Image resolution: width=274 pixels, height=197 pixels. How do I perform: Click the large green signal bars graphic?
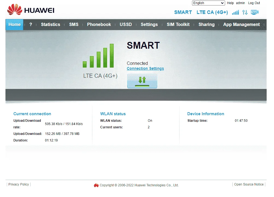click(98, 56)
